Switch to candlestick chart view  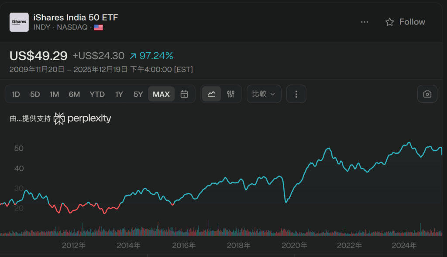click(231, 94)
